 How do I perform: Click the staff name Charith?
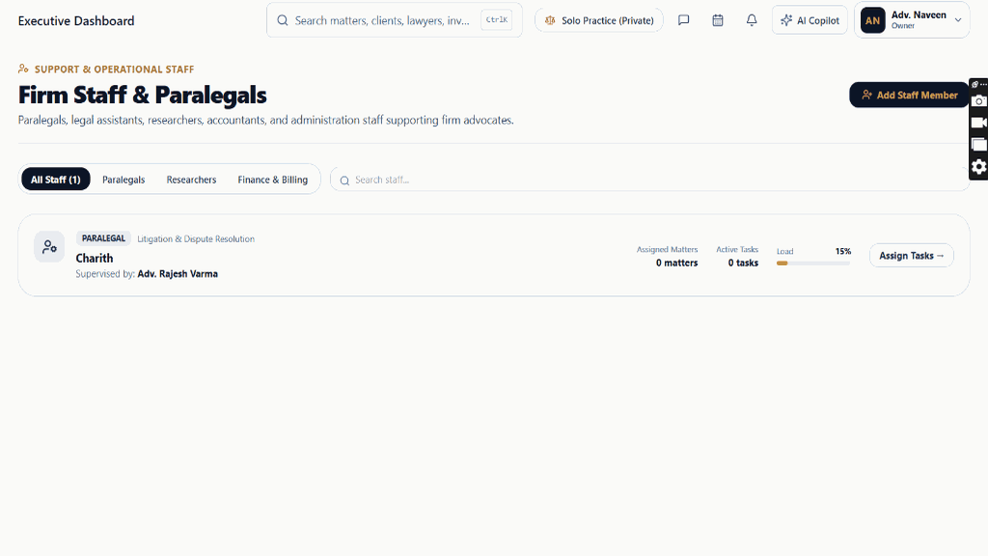point(95,259)
